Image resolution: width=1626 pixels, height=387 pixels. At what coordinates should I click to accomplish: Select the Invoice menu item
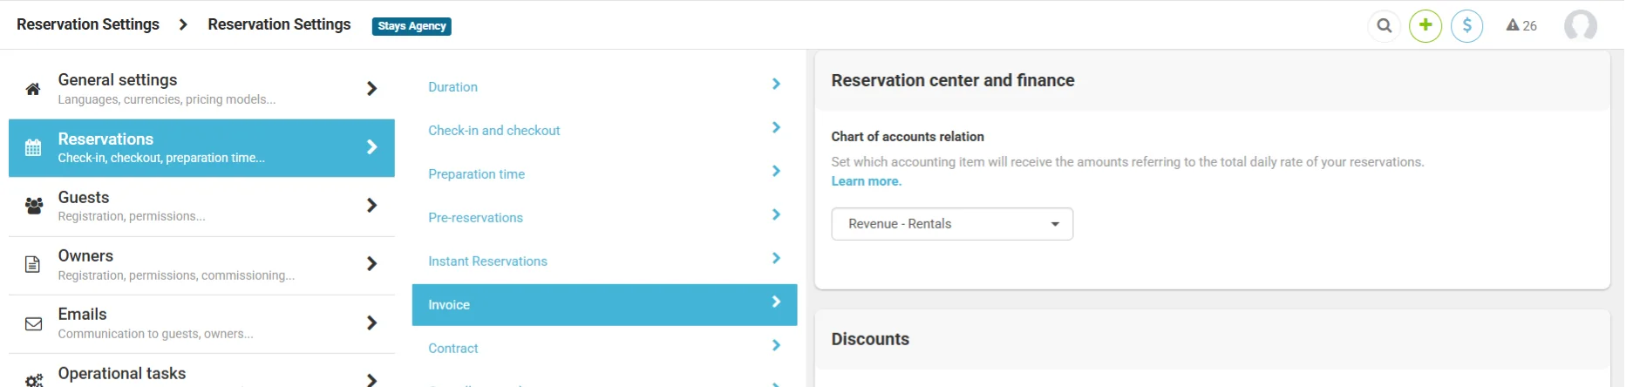click(x=449, y=305)
